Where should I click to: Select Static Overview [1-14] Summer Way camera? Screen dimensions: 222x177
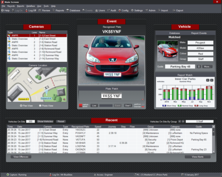coord(37,58)
